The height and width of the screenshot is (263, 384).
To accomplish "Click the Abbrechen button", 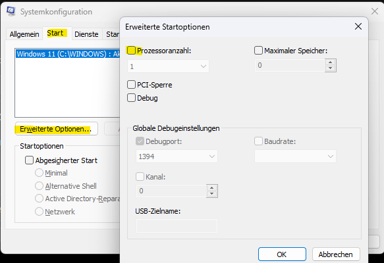I will [x=336, y=254].
